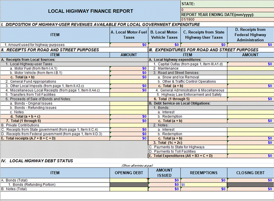Select the Notes Interest amount cell under Debt Service

[x=250, y=130]
